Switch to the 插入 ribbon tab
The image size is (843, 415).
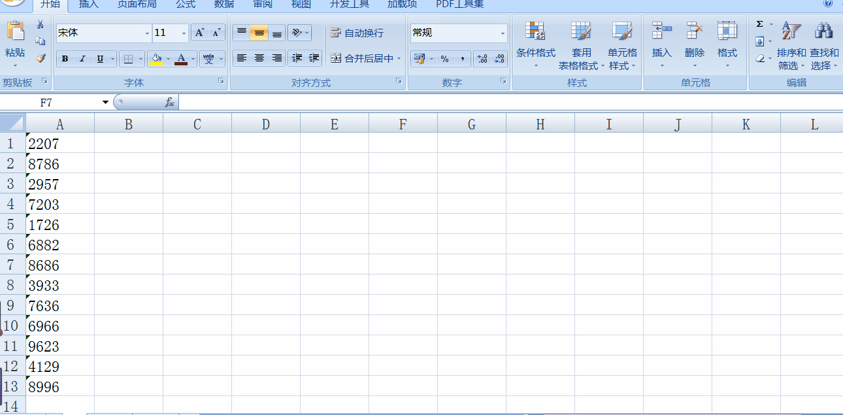coord(88,5)
